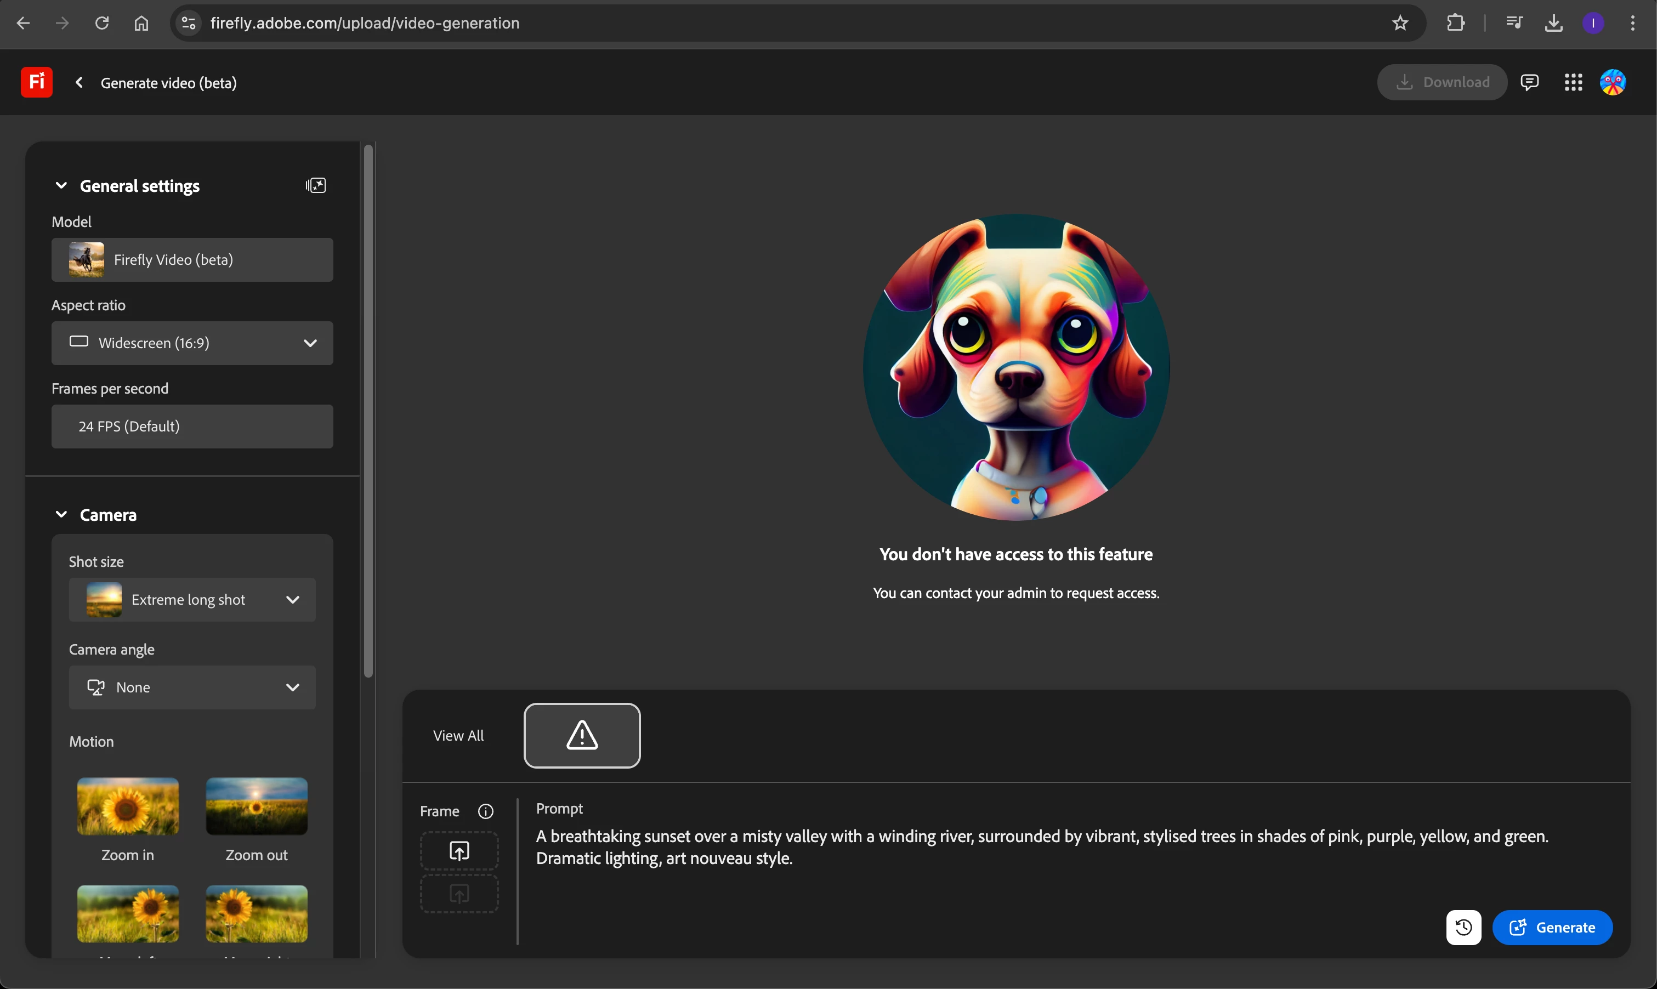The width and height of the screenshot is (1657, 989).
Task: Open the Adobe apps grid switcher
Action: [1573, 82]
